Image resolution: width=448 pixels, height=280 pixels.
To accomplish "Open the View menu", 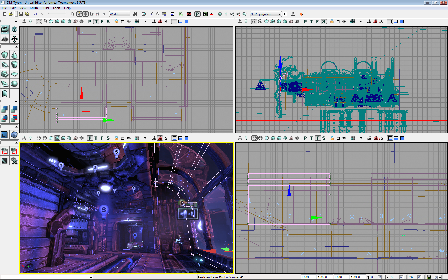I will pos(23,8).
